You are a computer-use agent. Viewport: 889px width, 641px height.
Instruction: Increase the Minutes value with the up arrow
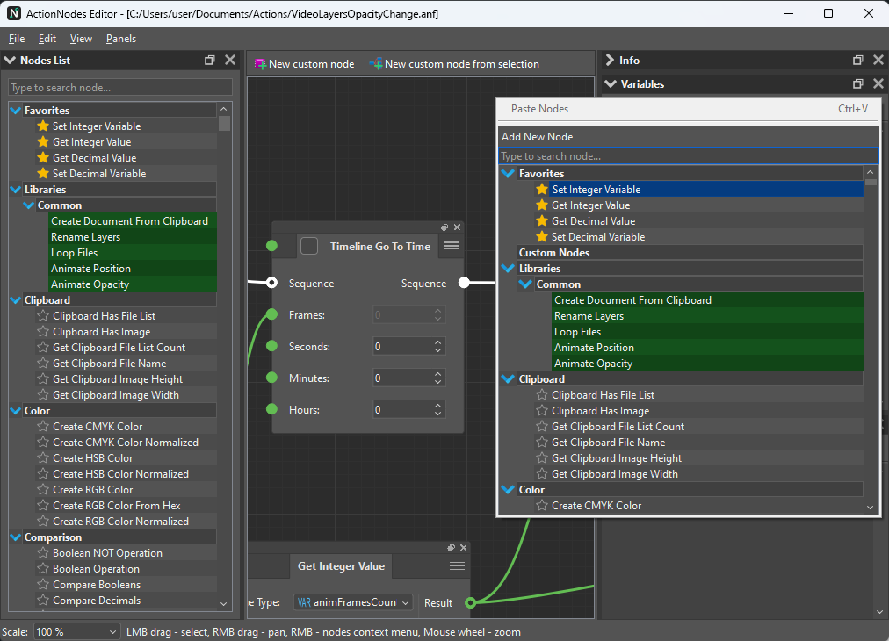click(438, 374)
